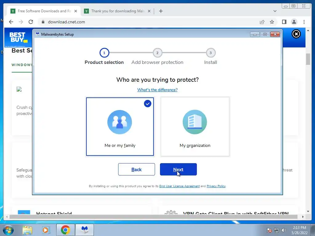Click the Hotspot Shield listing icon
This screenshot has width=315, height=236.
pyautogui.click(x=24, y=212)
